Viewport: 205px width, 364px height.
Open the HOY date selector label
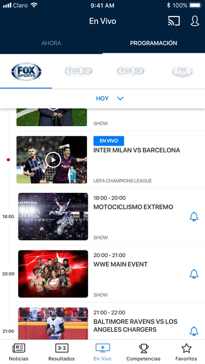point(102,99)
